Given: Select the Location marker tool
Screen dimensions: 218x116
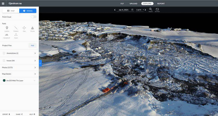Looking at the screenshot, I should coord(7,28).
